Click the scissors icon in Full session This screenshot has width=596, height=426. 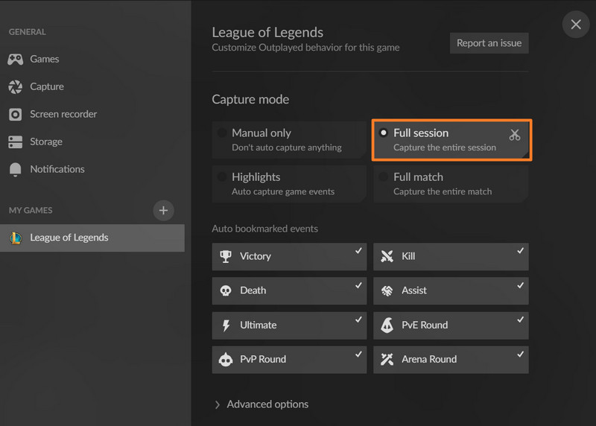[x=514, y=135]
